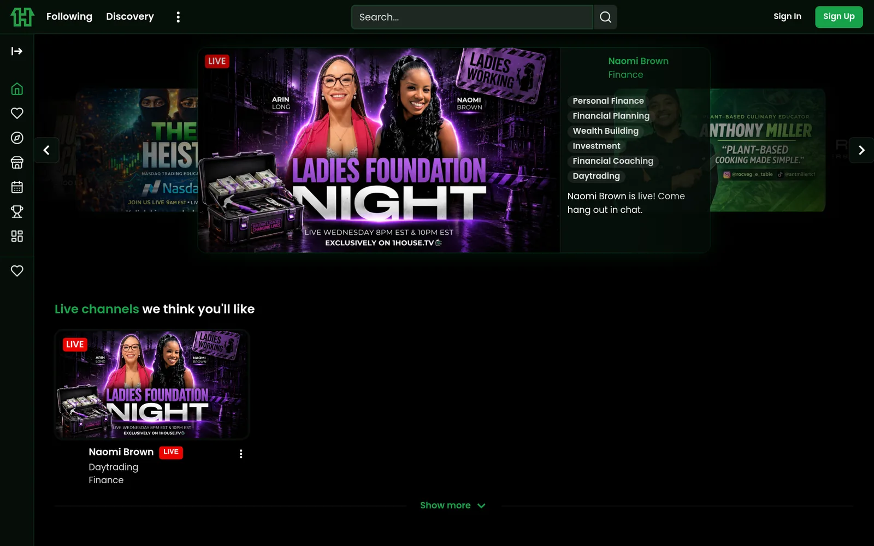The image size is (874, 546).
Task: Open the featured Ladies Foundation Night stream
Action: point(379,150)
